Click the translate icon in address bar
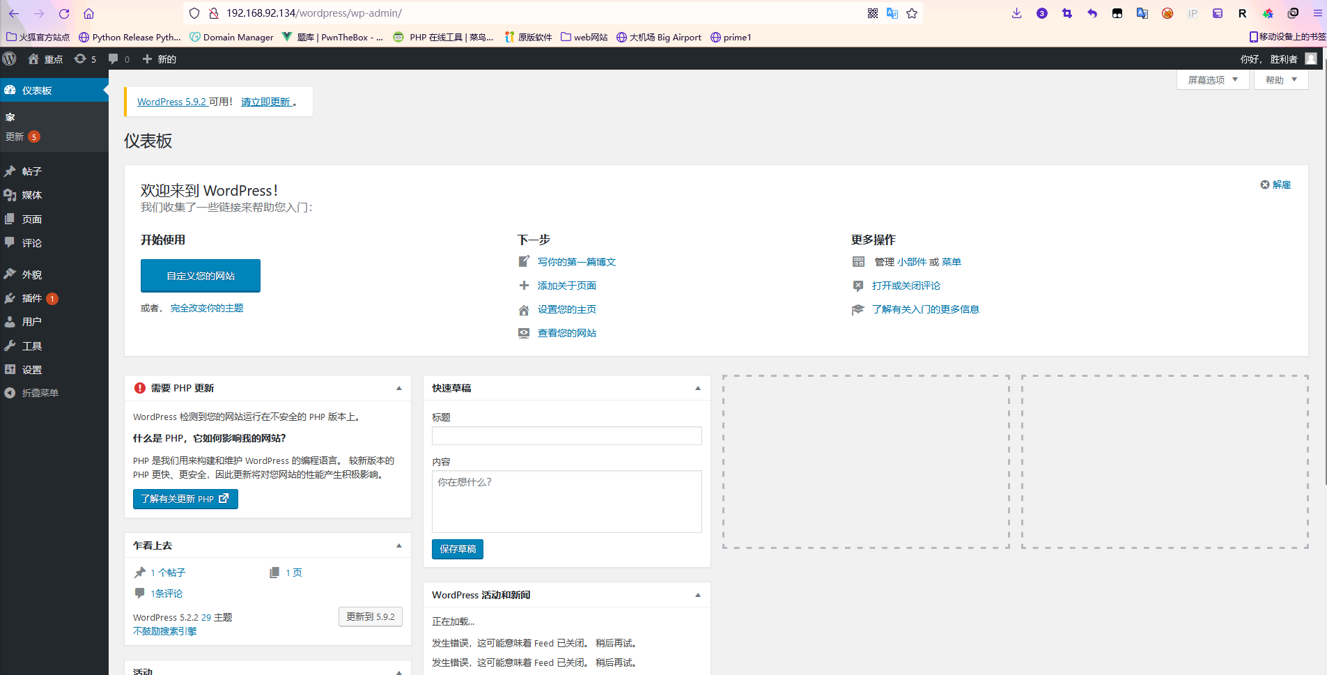The height and width of the screenshot is (675, 1327). [892, 13]
